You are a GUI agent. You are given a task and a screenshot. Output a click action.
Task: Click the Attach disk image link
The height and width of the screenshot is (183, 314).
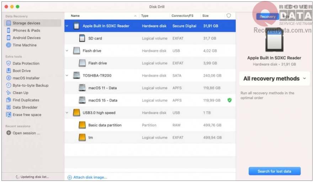click(x=90, y=177)
